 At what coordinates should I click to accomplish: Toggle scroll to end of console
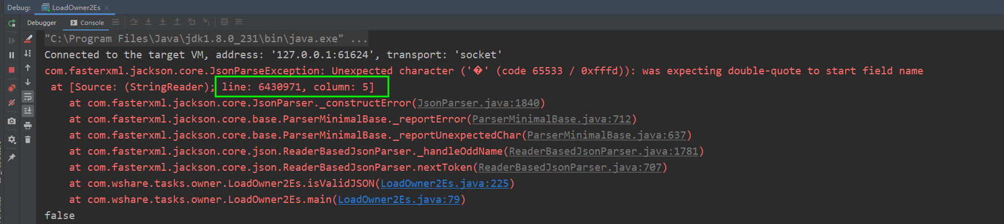(x=28, y=111)
